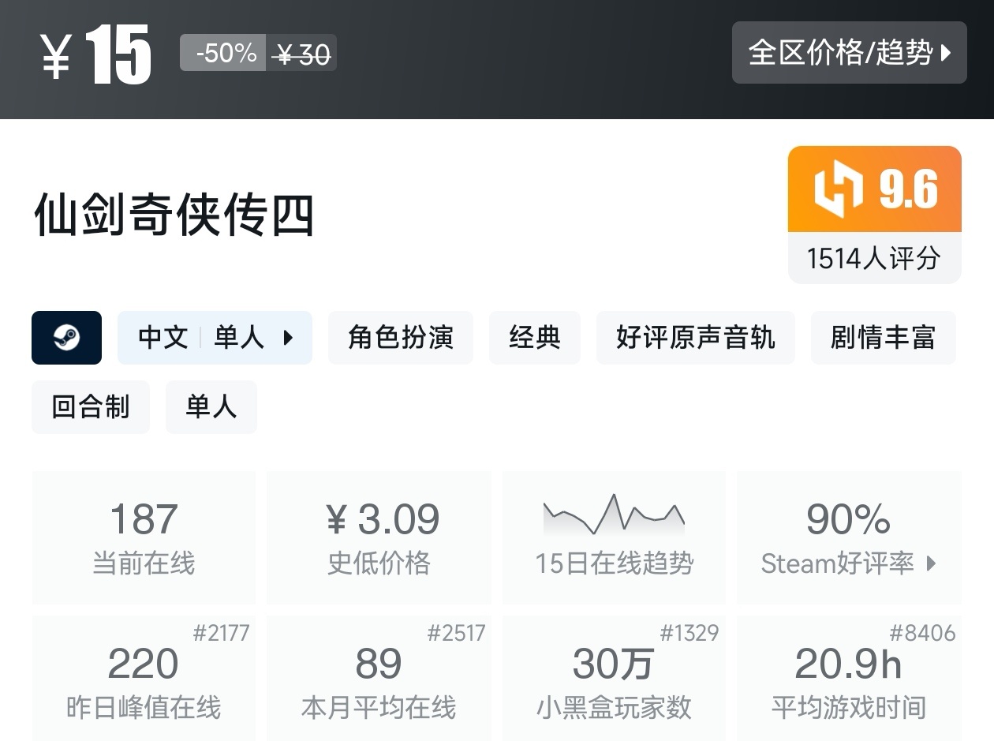Image resolution: width=994 pixels, height=741 pixels.
Task: Click the 好评原声音轨 tag
Action: [696, 338]
